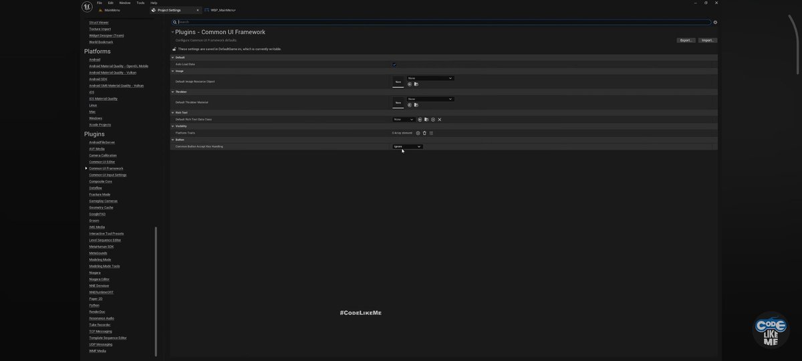Open the Default Image Resource Object dropdown
This screenshot has height=361, width=802.
(x=430, y=78)
